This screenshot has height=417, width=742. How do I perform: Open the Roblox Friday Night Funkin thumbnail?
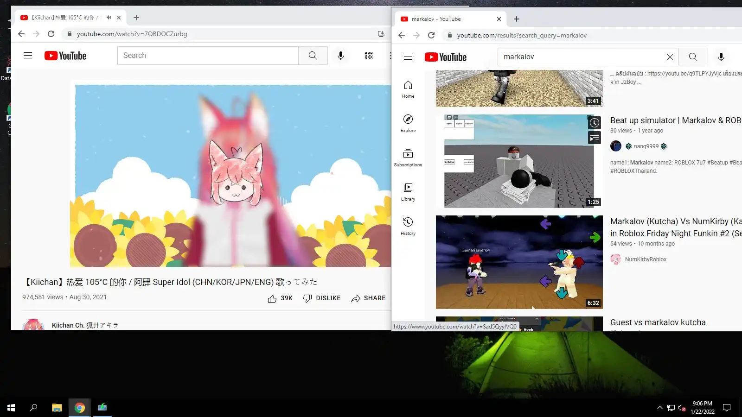pyautogui.click(x=519, y=262)
